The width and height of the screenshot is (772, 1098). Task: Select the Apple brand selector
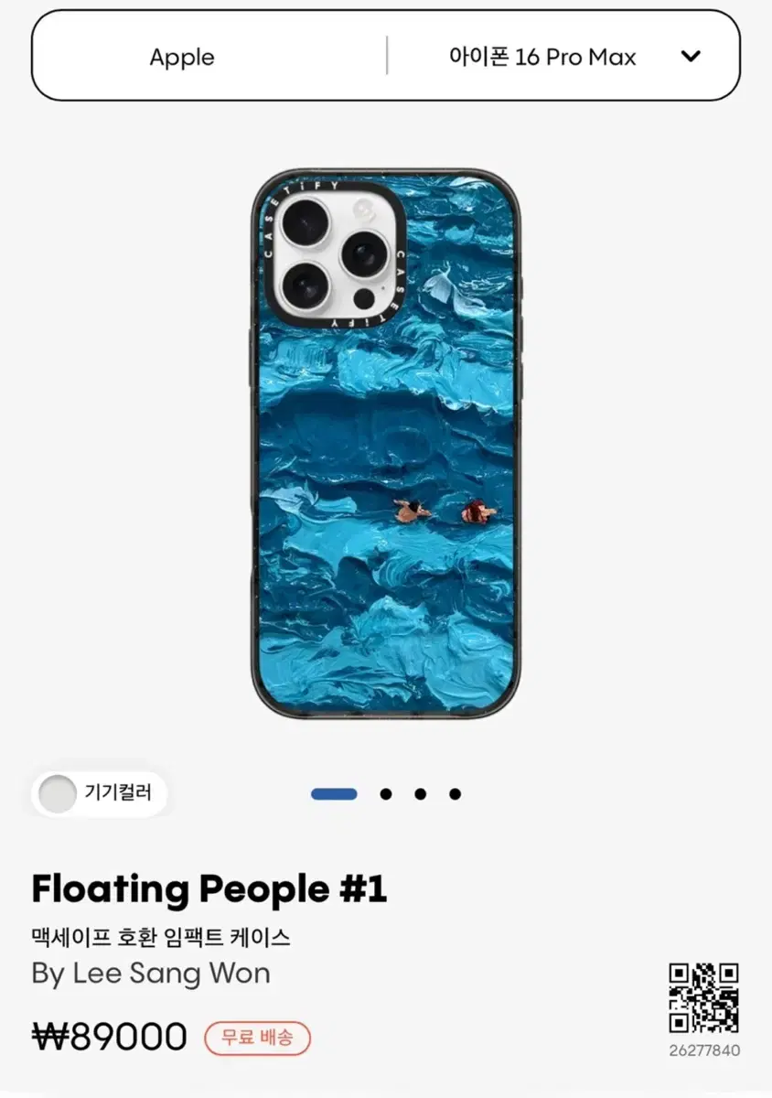click(182, 57)
